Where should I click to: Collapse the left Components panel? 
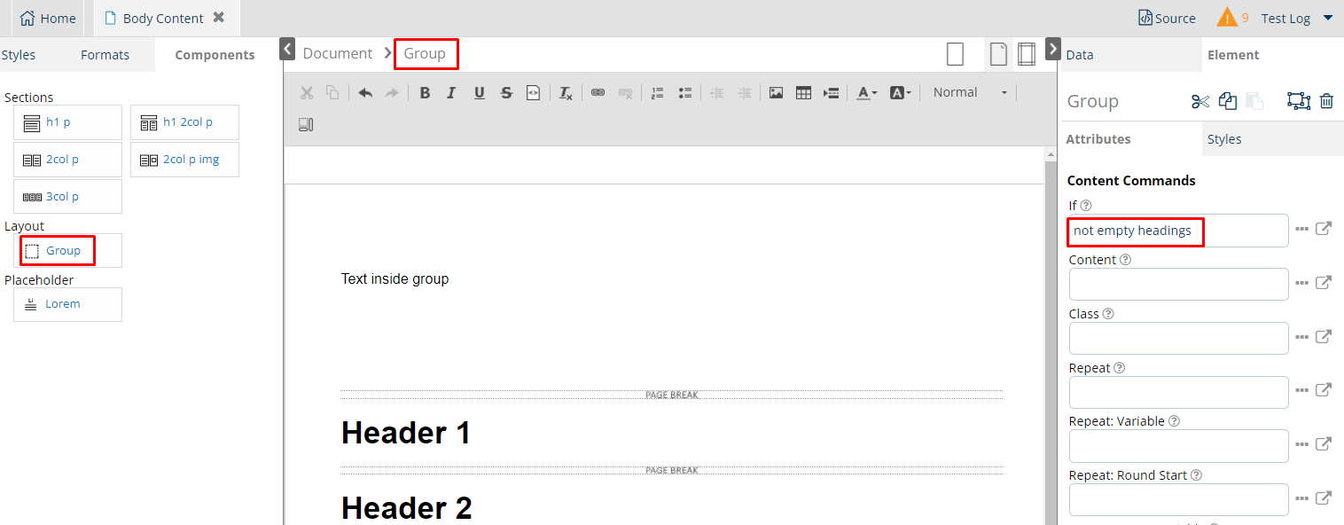click(x=287, y=49)
